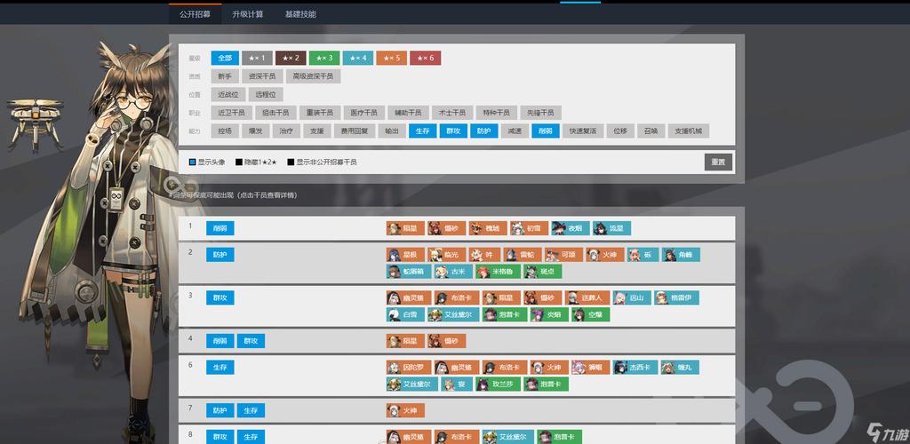Open operator 杰西卡 details
This screenshot has width=910, height=444.
[x=635, y=367]
